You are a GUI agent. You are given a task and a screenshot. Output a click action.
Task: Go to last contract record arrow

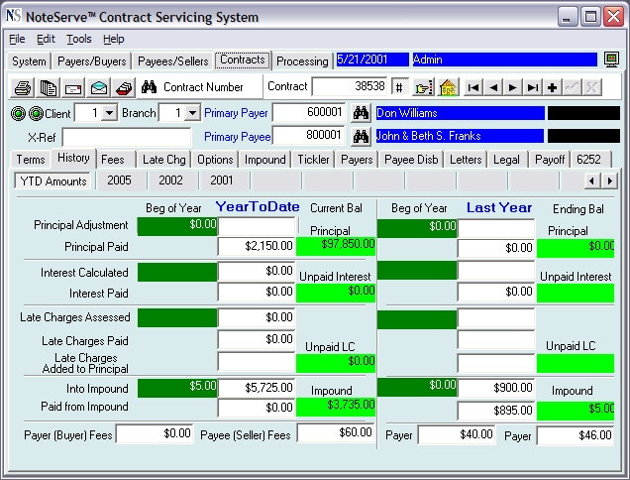pyautogui.click(x=532, y=87)
